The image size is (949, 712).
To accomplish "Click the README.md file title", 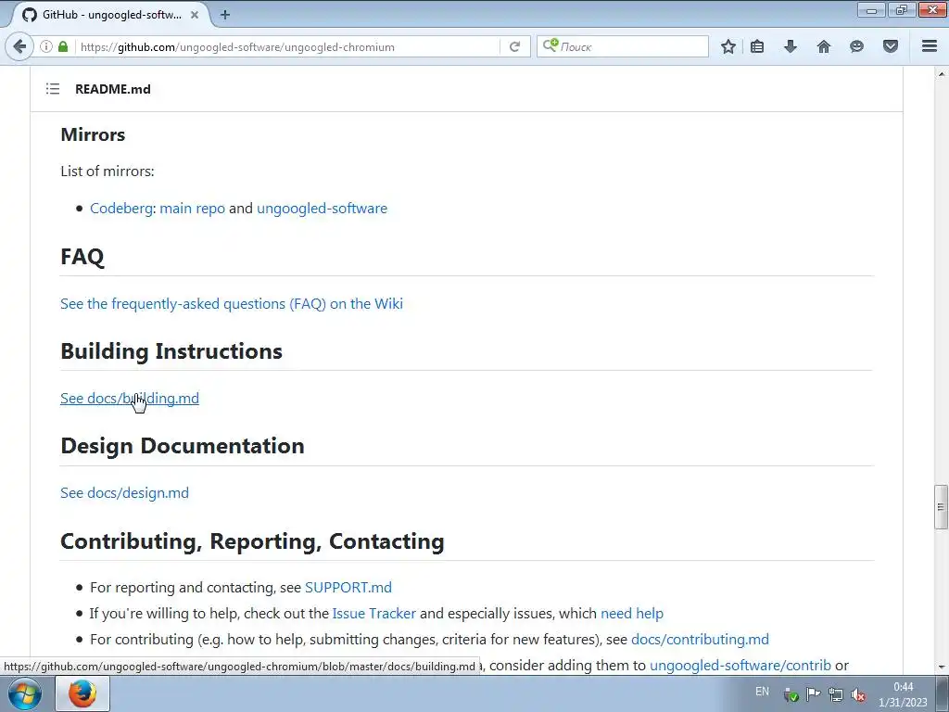I will click(x=112, y=89).
